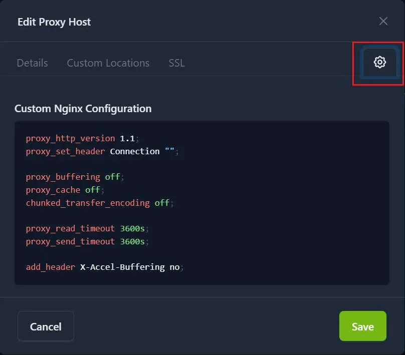The image size is (405, 355).
Task: Place cursor on proxy_set_header Connection line
Action: 100,151
